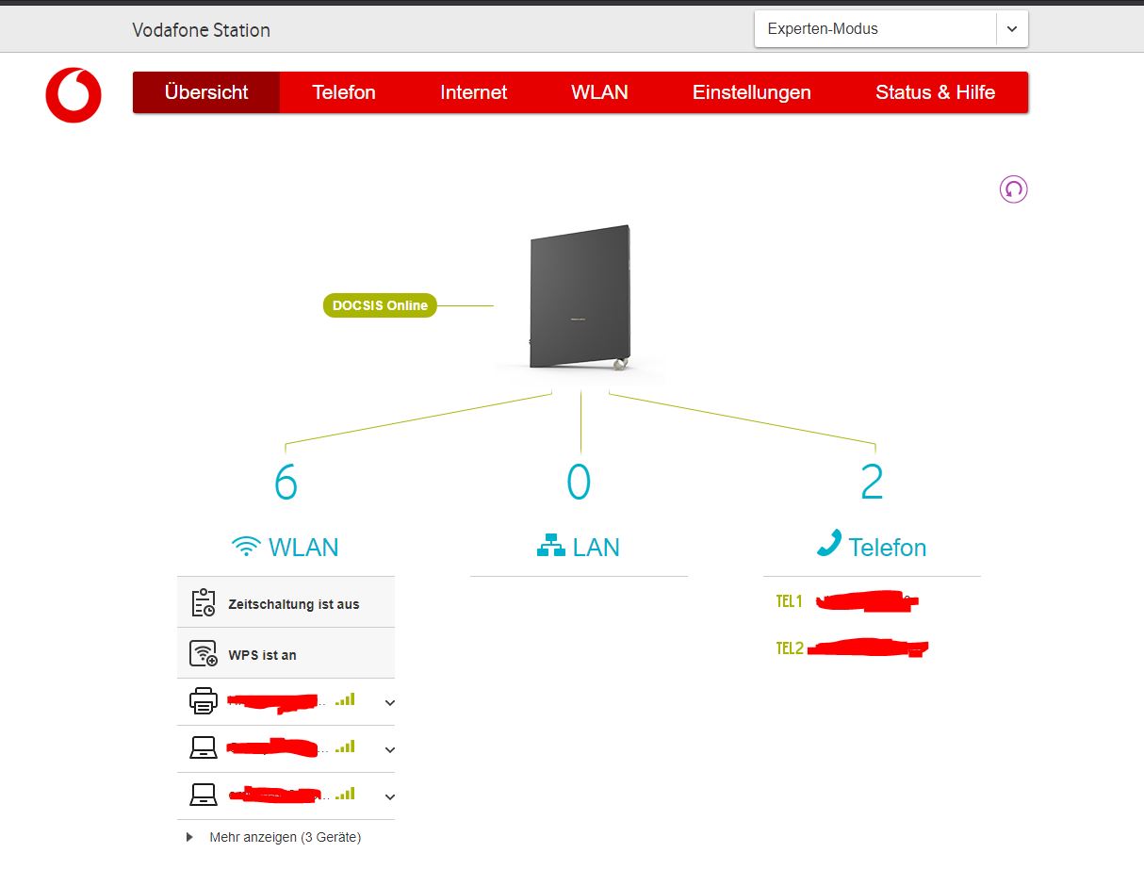Screen dimensions: 1144x886
Task: Click the printer's signal strength bars
Action: point(346,699)
